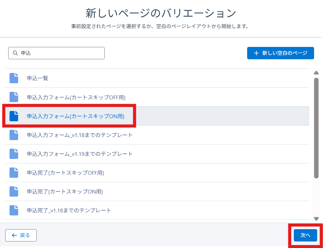Pick the 申込入力フォーム_v1.18までのテンプレート entry
This screenshot has height=248, width=323.
[80, 135]
